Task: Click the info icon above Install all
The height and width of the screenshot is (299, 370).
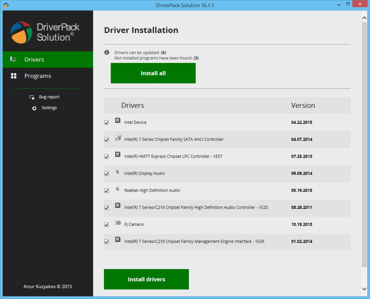Action: (x=106, y=52)
